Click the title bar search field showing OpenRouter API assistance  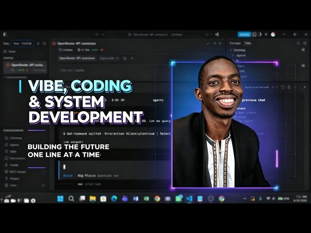(155, 34)
